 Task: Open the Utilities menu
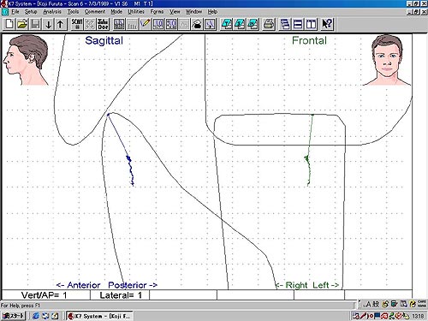[x=136, y=12]
